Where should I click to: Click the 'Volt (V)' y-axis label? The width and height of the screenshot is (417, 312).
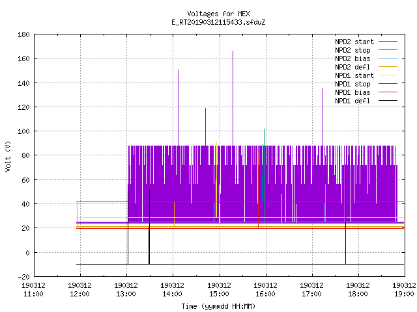tap(8, 156)
